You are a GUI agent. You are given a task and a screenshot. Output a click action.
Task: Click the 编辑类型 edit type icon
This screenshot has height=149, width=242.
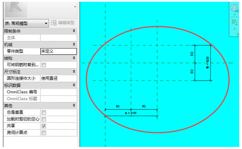click(x=54, y=23)
